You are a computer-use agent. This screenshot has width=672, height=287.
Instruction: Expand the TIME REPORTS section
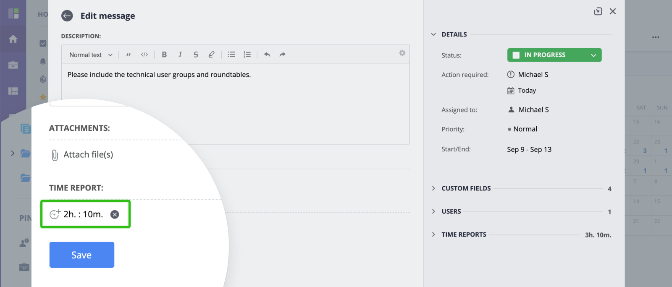(x=433, y=235)
